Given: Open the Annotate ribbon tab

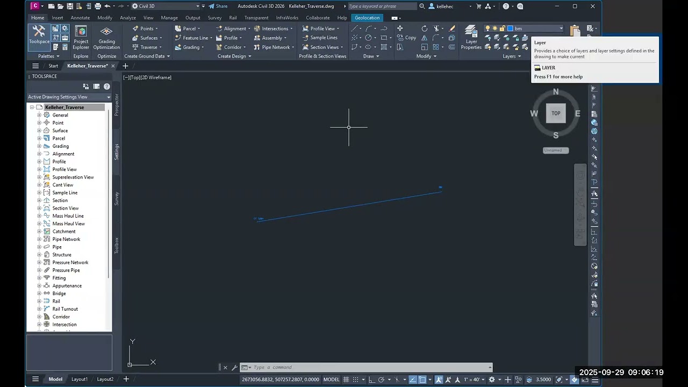Looking at the screenshot, I should pyautogui.click(x=80, y=18).
